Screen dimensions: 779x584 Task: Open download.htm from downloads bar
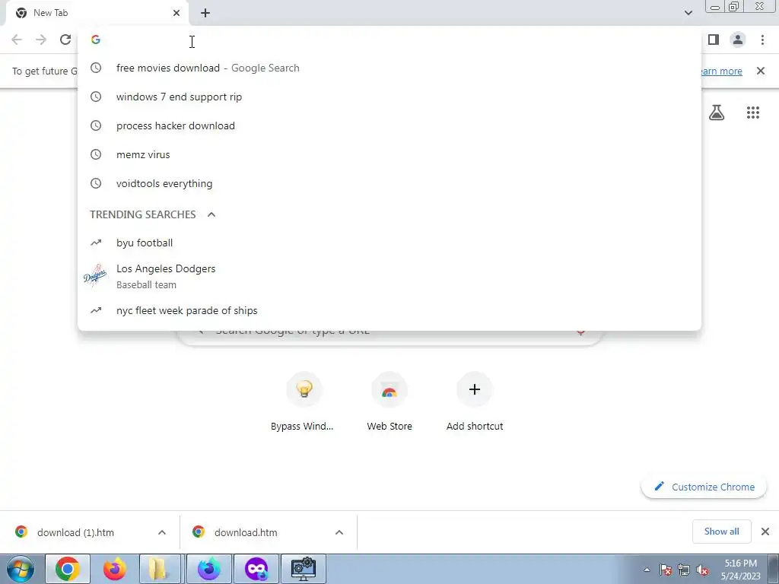[246, 532]
